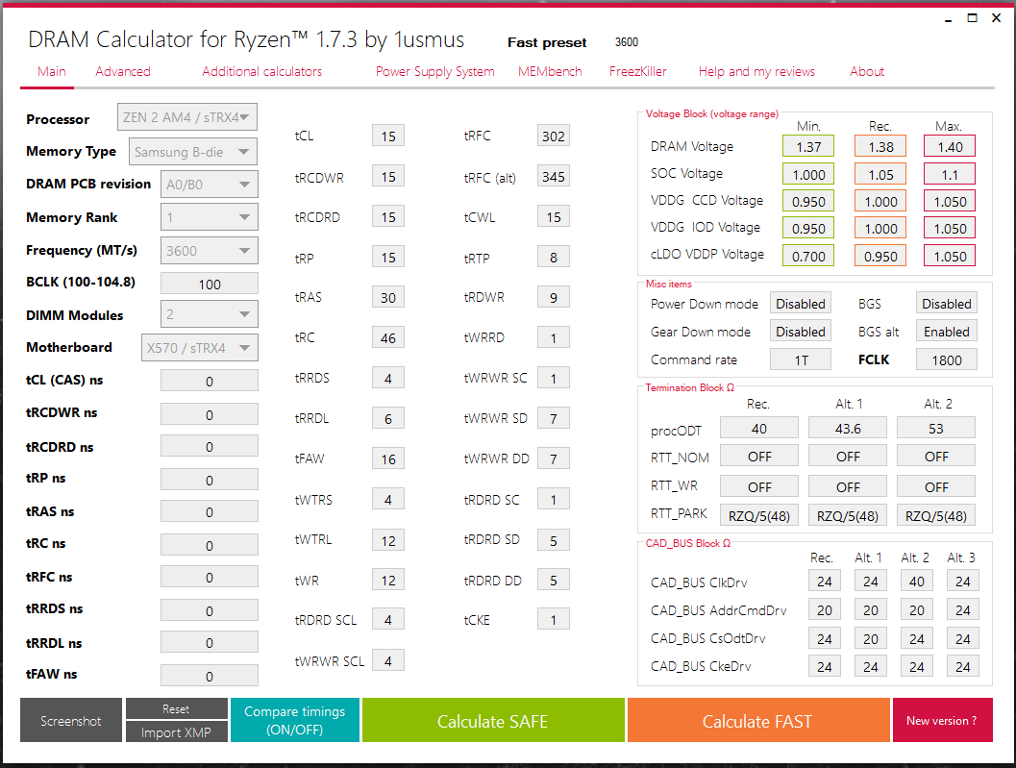Click the tFAW ns input field

click(x=210, y=676)
